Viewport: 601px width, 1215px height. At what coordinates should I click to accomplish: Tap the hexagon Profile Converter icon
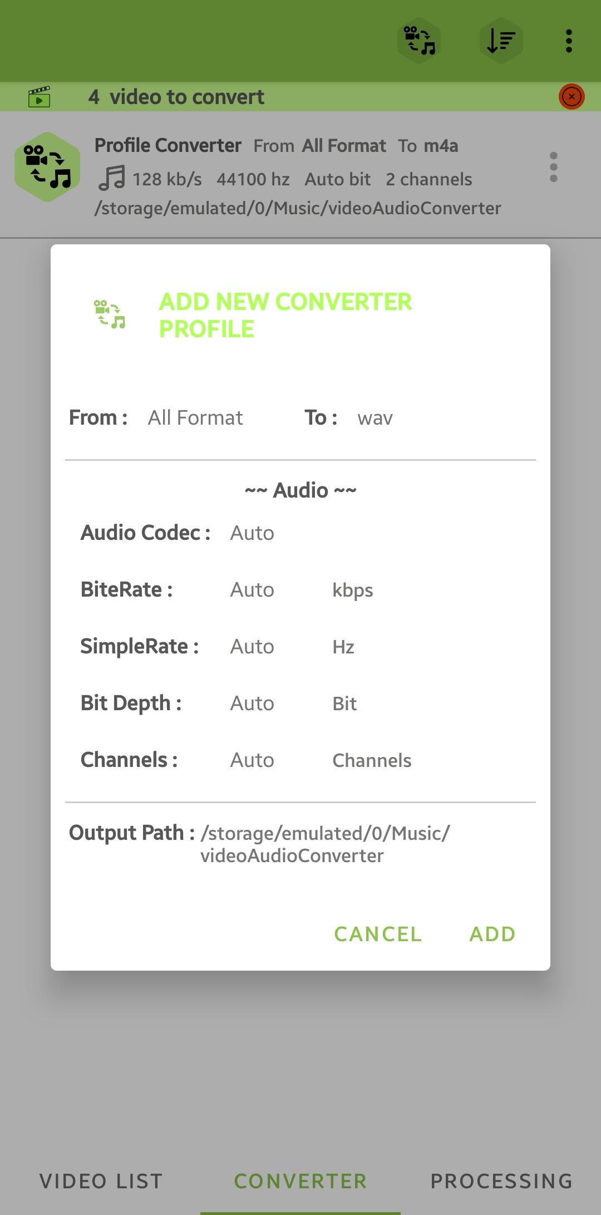(x=47, y=166)
